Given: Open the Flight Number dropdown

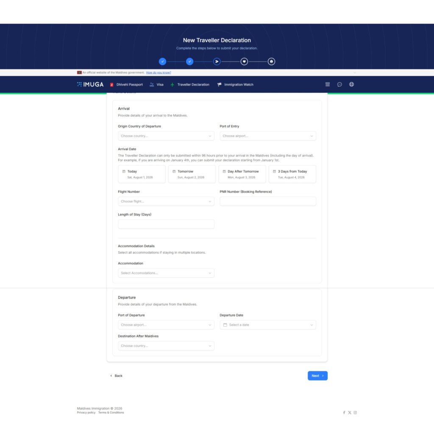Looking at the screenshot, I should [x=166, y=201].
